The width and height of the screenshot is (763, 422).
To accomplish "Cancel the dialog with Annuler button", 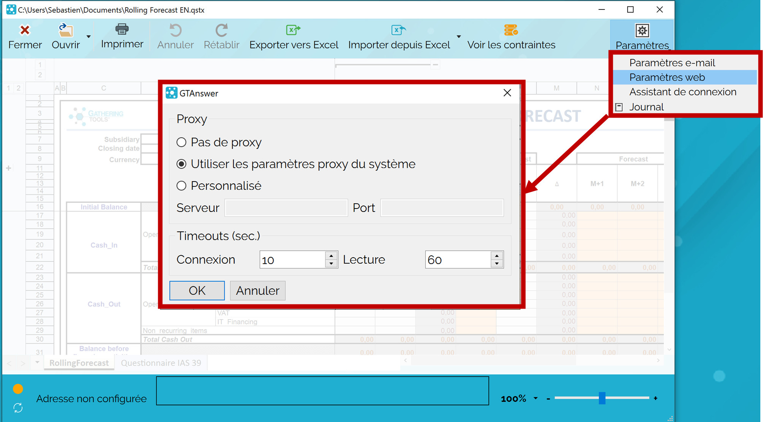I will coord(258,291).
